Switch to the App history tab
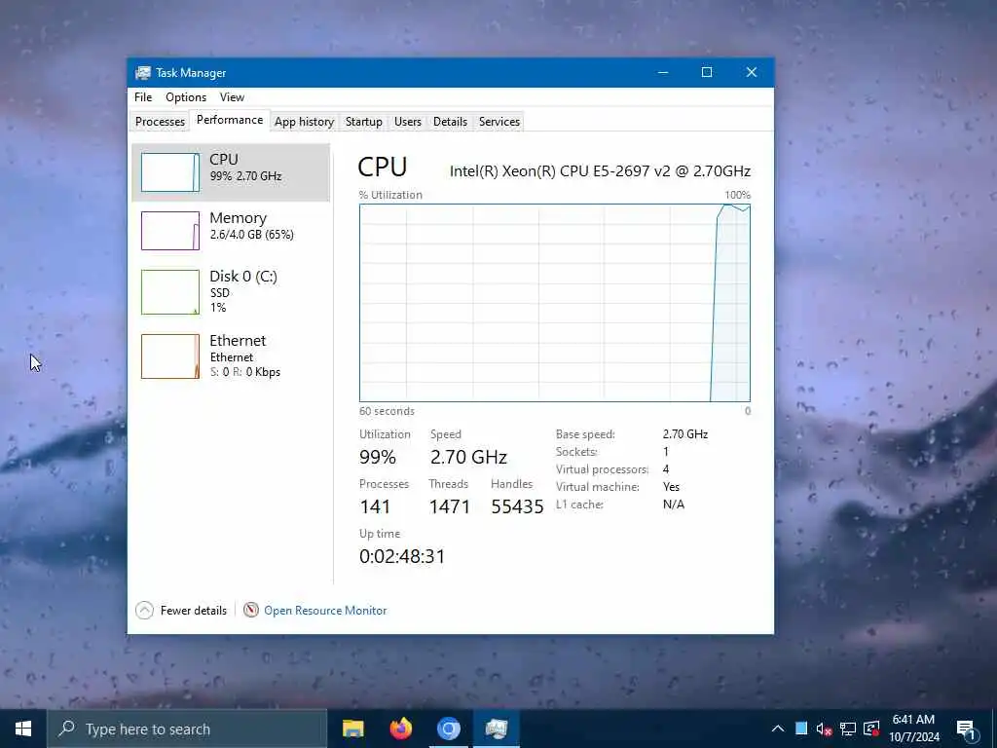This screenshot has height=748, width=997. (304, 122)
